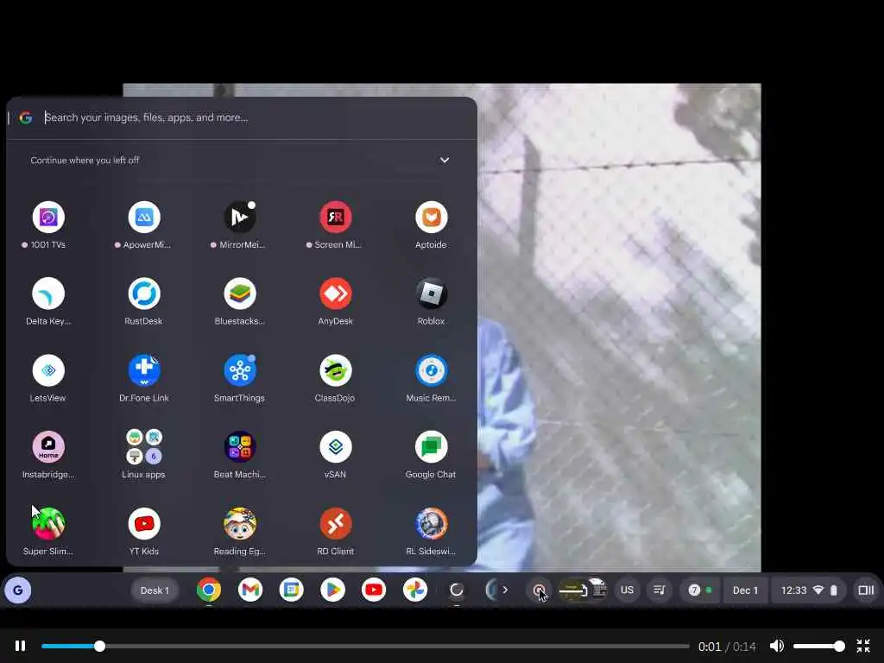Open Reading Eggs app
Viewport: 884px width, 663px height.
[x=240, y=524]
